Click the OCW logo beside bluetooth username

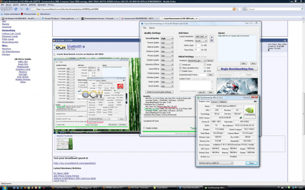coord(60,47)
